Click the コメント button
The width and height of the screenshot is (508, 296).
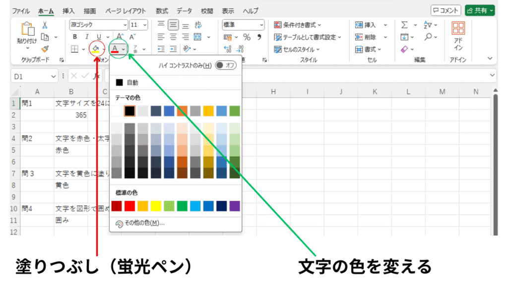point(445,10)
